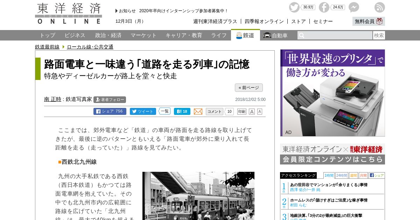Open 四季報オンライン link
The width and height of the screenshot is (420, 220).
[x=264, y=21]
